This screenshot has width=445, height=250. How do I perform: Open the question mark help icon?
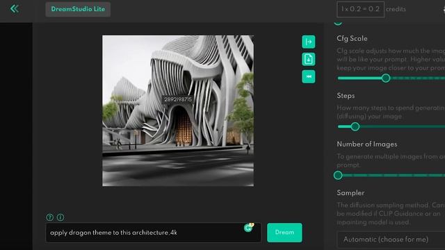coord(49,217)
